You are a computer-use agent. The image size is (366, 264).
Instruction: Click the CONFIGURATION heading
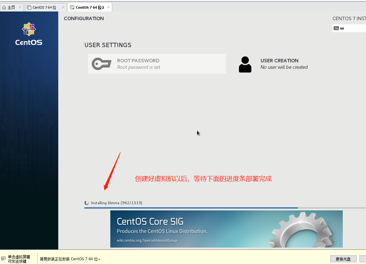(84, 19)
